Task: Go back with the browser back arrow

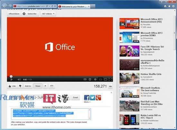Action: [x=5, y=6]
